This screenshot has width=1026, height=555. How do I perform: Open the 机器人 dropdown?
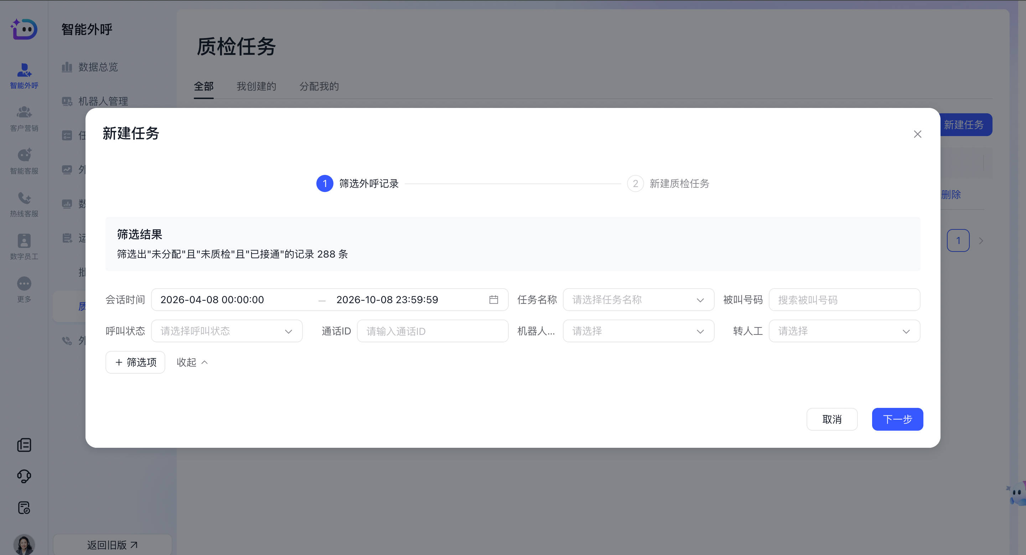coord(638,331)
